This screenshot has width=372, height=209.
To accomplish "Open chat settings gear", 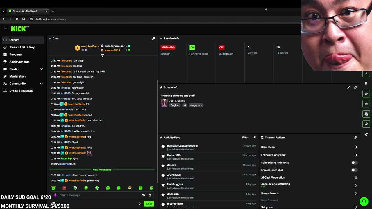I will pyautogui.click(x=139, y=204).
